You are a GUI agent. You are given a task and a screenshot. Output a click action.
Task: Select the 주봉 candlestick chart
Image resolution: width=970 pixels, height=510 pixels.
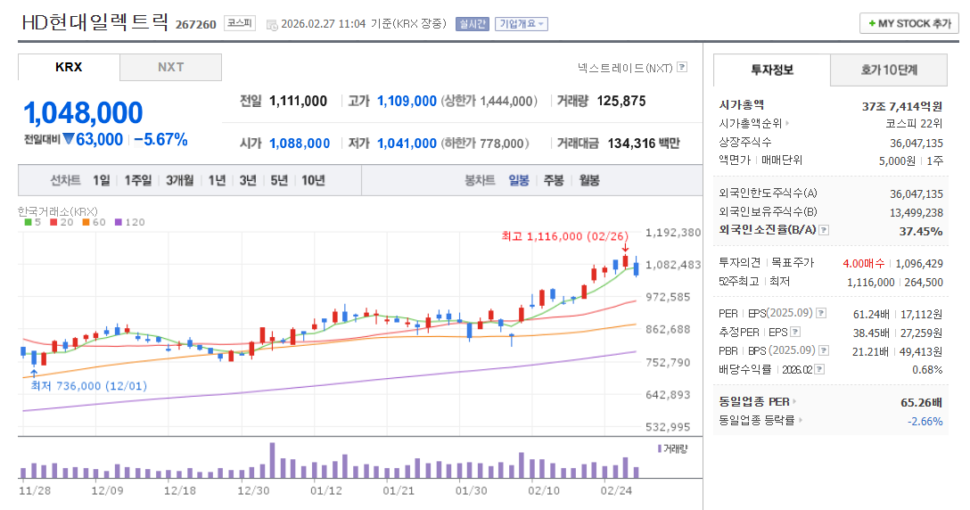point(554,180)
